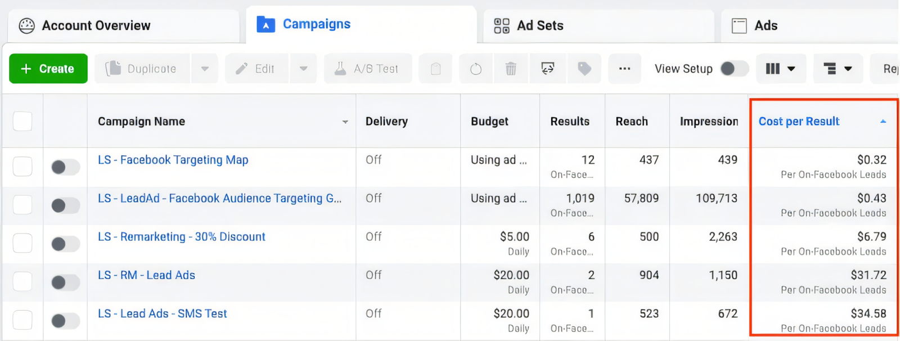
Task: Open the three-dots more options menu
Action: point(624,69)
